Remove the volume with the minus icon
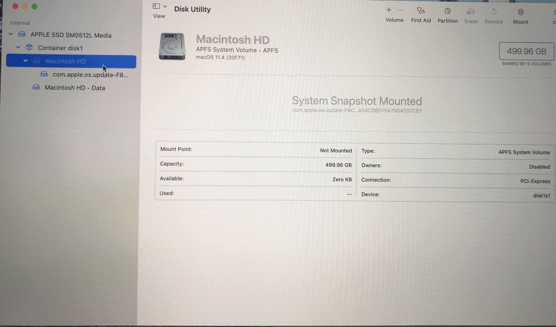 [x=400, y=10]
